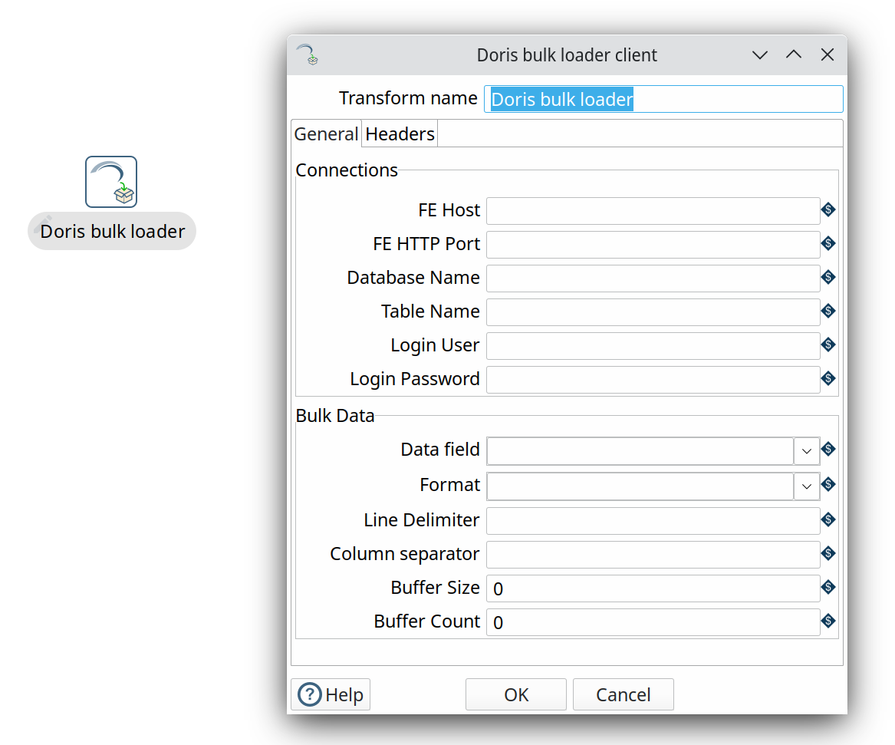Click the variable icon next to Buffer Count
This screenshot has width=895, height=745.
click(x=828, y=621)
